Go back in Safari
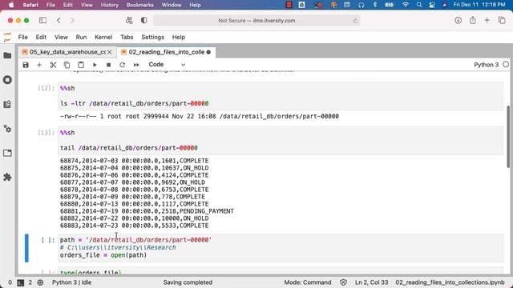The image size is (513, 288). pos(59,20)
